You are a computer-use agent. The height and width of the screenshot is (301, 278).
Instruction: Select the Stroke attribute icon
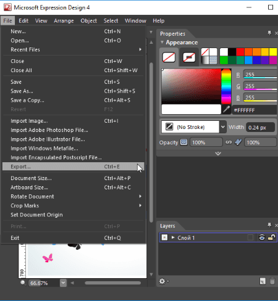click(x=189, y=57)
